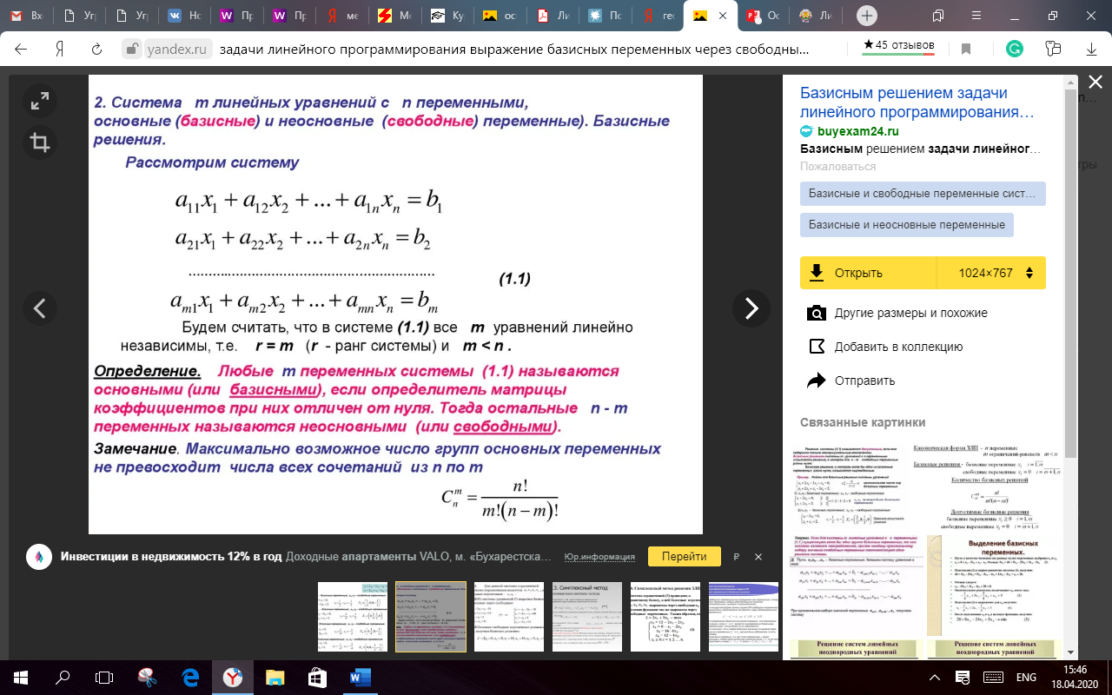1112x695 pixels.
Task: Reload the page with refresh icon
Action: (x=97, y=50)
